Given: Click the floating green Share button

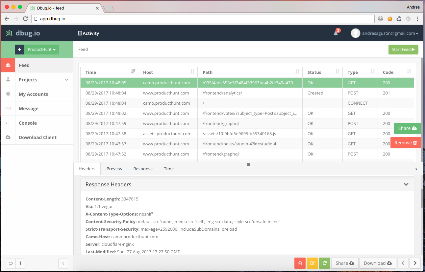Looking at the screenshot, I should pos(407,128).
